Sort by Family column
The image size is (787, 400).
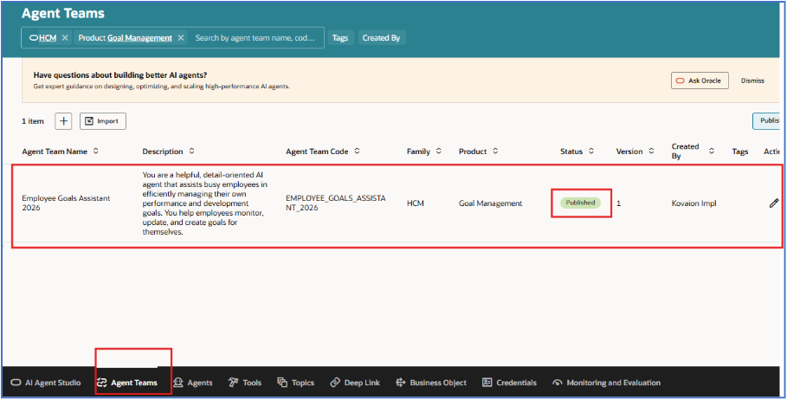pyautogui.click(x=439, y=151)
